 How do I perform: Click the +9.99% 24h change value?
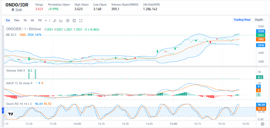[x=53, y=9]
